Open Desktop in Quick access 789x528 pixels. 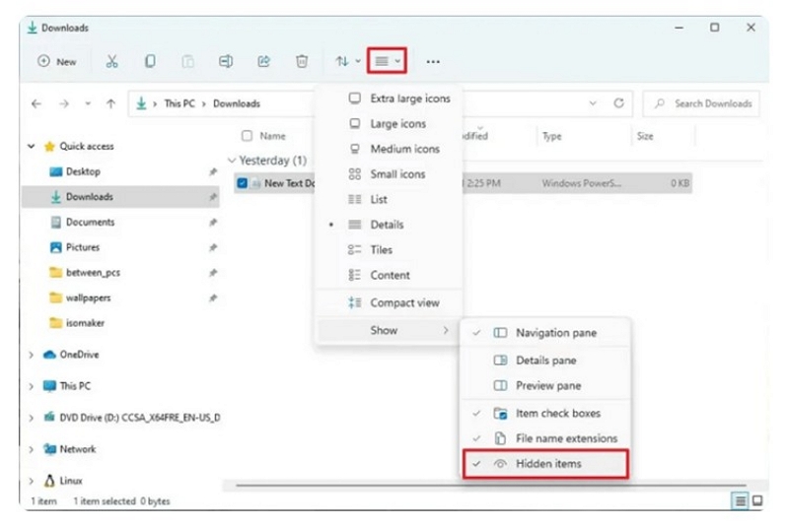83,171
